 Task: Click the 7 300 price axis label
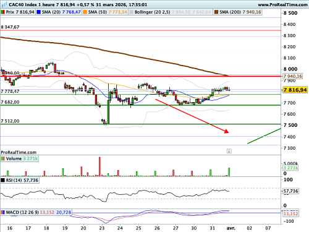click(x=290, y=148)
